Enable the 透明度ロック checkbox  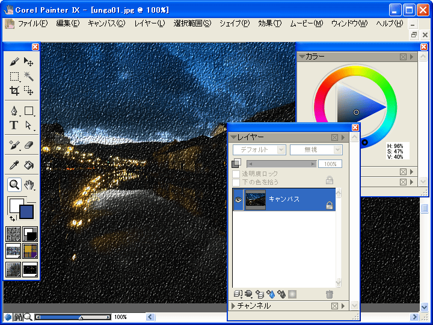(236, 174)
